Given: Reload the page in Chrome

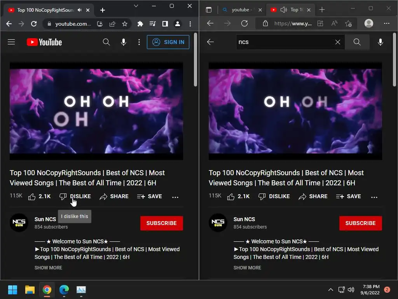Looking at the screenshot, I should coord(34,24).
